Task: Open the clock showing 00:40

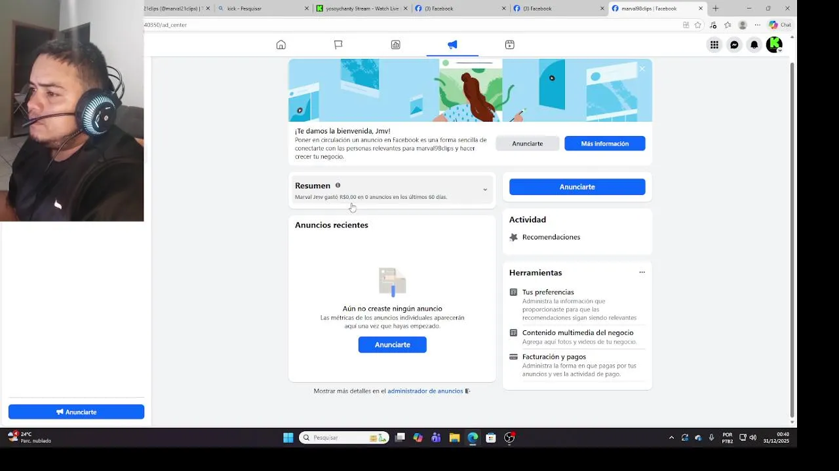Action: pyautogui.click(x=777, y=438)
